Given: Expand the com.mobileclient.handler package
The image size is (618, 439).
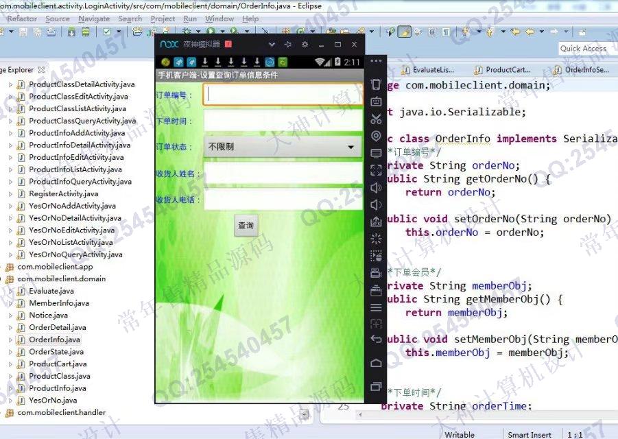Looking at the screenshot, I should point(2,413).
